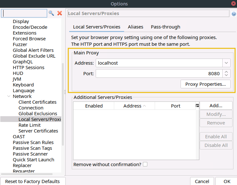
Task: Click the Port field showing 8080
Action: [x=159, y=74]
